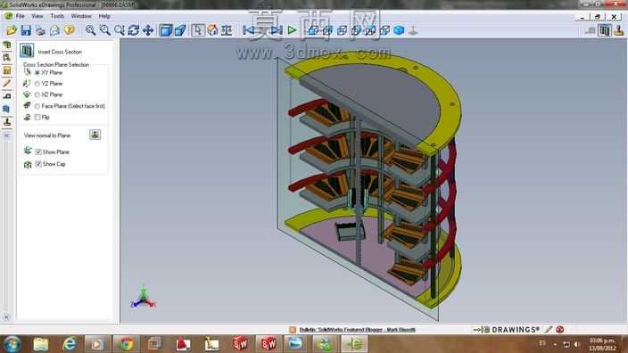Image resolution: width=628 pixels, height=353 pixels.
Task: Toggle the shaded display cube icon
Action: point(165,30)
